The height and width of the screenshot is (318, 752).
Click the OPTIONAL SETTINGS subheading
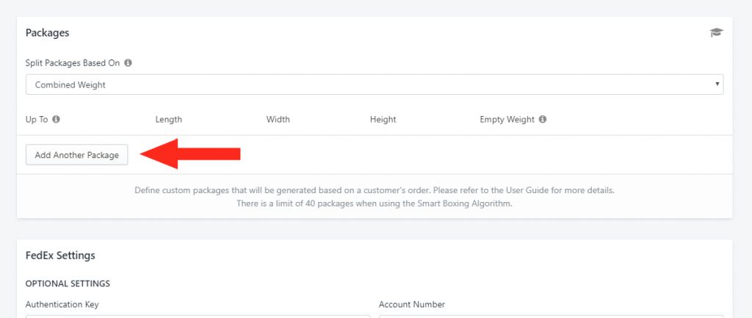pos(68,283)
